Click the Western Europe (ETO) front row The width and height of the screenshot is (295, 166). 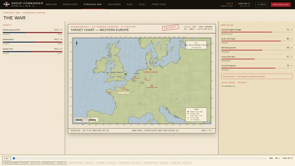click(x=32, y=32)
